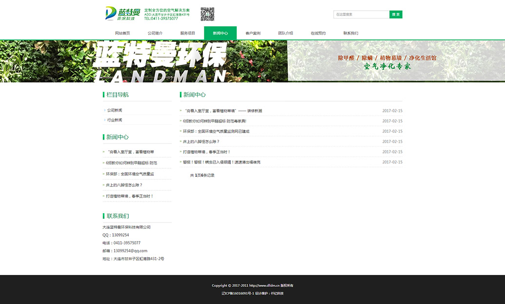This screenshot has width=505, height=304.
Task: Open the article 环保部：全国环境空气质量监测网已建成
Action: click(x=216, y=131)
